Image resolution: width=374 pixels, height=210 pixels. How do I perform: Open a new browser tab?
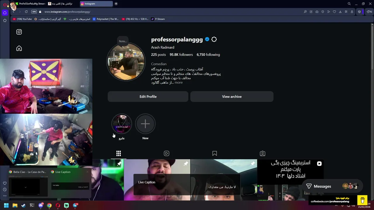pos(116,4)
